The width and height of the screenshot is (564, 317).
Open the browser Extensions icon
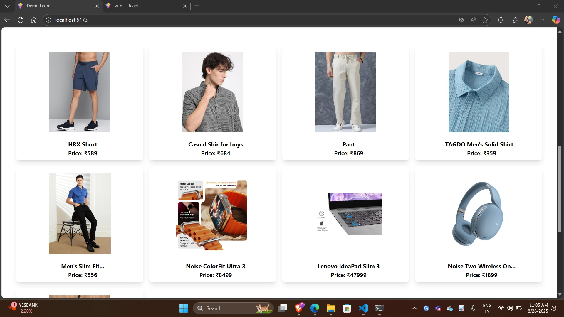(501, 20)
